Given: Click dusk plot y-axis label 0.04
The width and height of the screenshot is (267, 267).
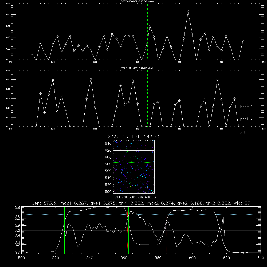Looking at the screenshot, I should (x=8, y=108).
